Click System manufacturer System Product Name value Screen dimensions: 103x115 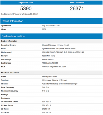[59, 49]
